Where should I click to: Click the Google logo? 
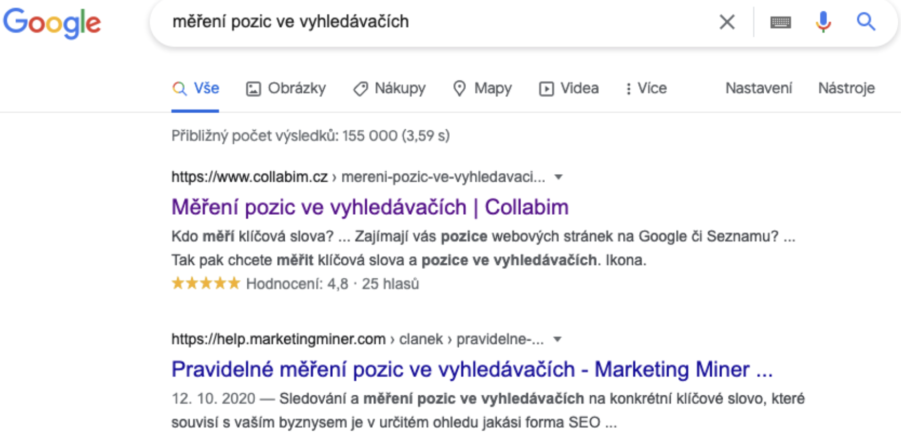(x=52, y=22)
